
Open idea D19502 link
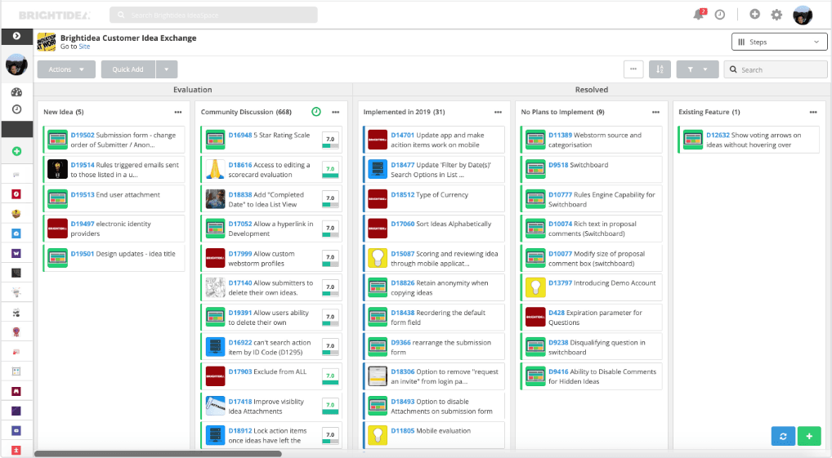click(x=83, y=136)
